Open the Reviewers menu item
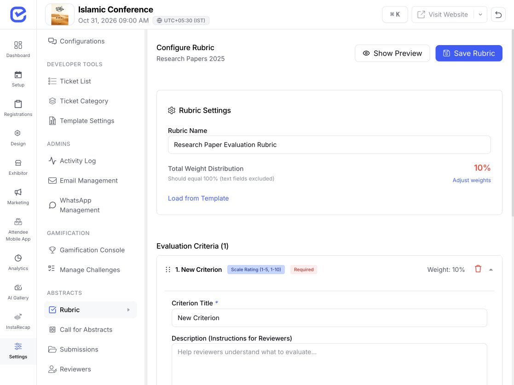Viewport: 514px width, 385px height. pyautogui.click(x=69, y=369)
